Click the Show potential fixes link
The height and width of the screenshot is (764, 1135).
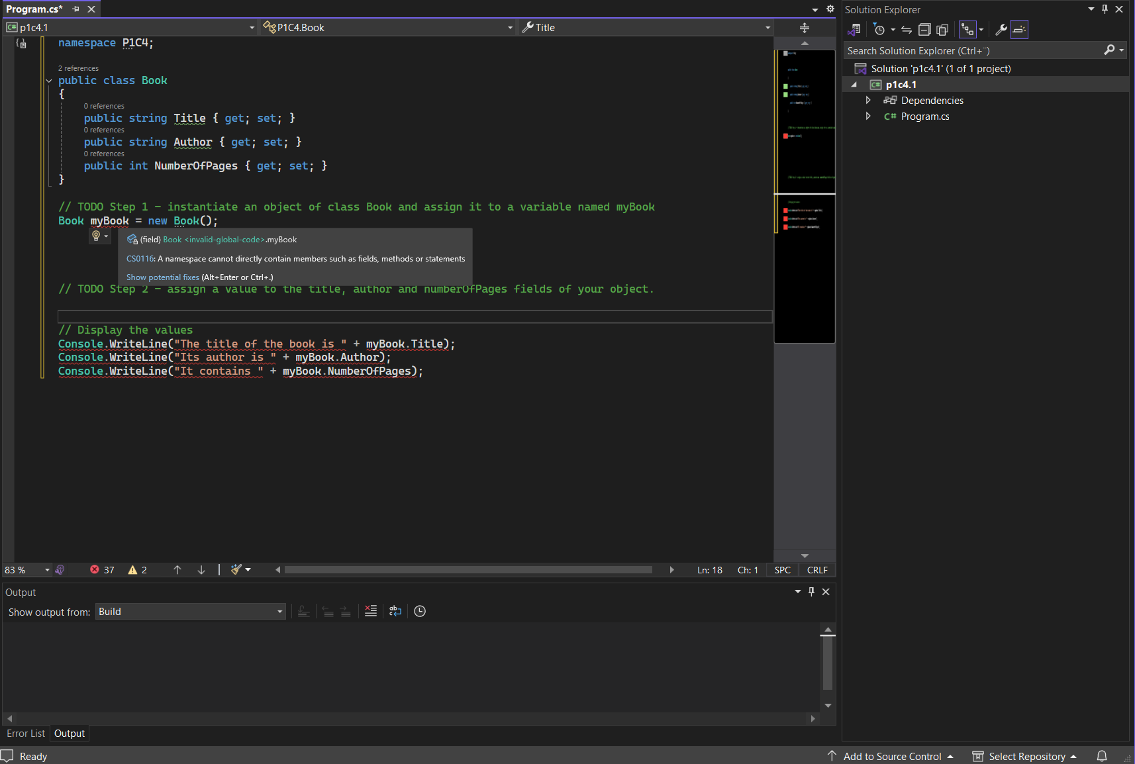(162, 277)
